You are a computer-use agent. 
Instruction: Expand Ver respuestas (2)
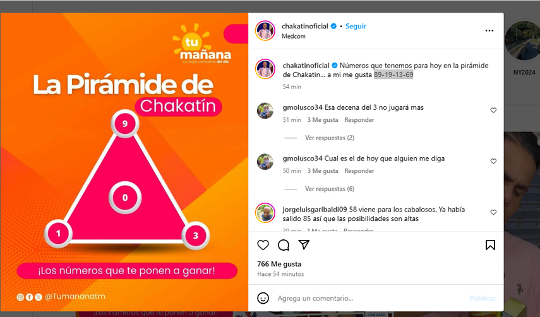click(330, 138)
